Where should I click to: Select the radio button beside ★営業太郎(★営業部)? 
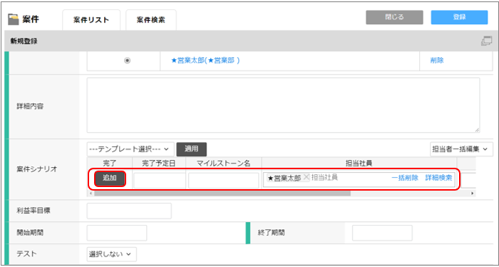click(x=128, y=61)
